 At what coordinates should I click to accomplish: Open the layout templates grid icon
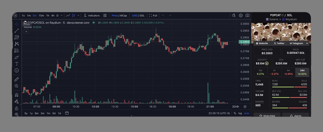(105, 16)
